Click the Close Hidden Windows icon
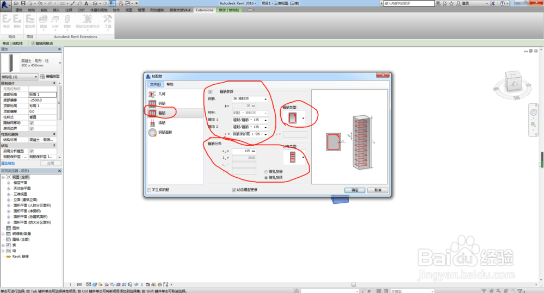The image size is (544, 293). coord(121,3)
